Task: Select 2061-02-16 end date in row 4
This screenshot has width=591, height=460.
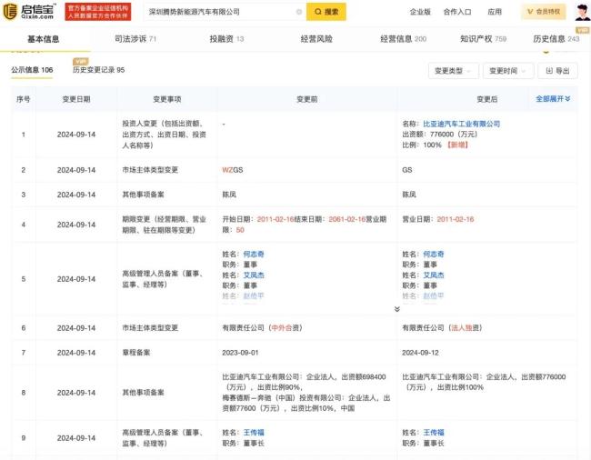Action: pyautogui.click(x=346, y=219)
